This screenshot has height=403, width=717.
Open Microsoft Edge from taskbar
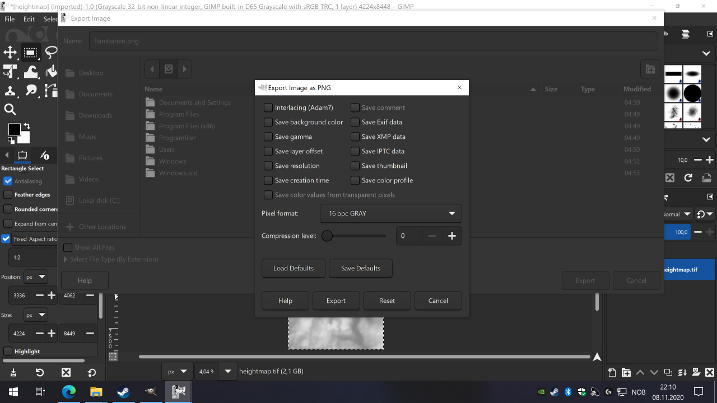pos(68,392)
